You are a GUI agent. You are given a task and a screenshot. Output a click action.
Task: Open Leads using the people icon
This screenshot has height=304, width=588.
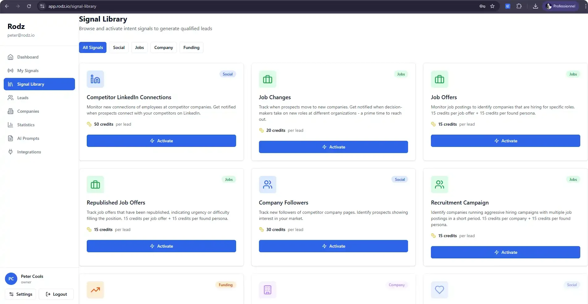11,98
